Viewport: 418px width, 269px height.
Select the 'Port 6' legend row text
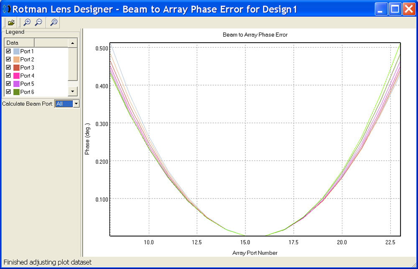pos(27,92)
